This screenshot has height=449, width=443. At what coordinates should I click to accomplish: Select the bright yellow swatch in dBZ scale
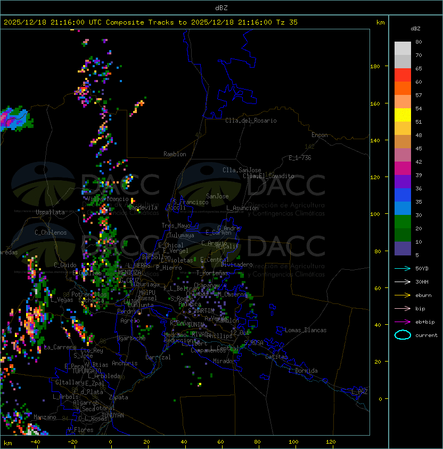pos(403,115)
